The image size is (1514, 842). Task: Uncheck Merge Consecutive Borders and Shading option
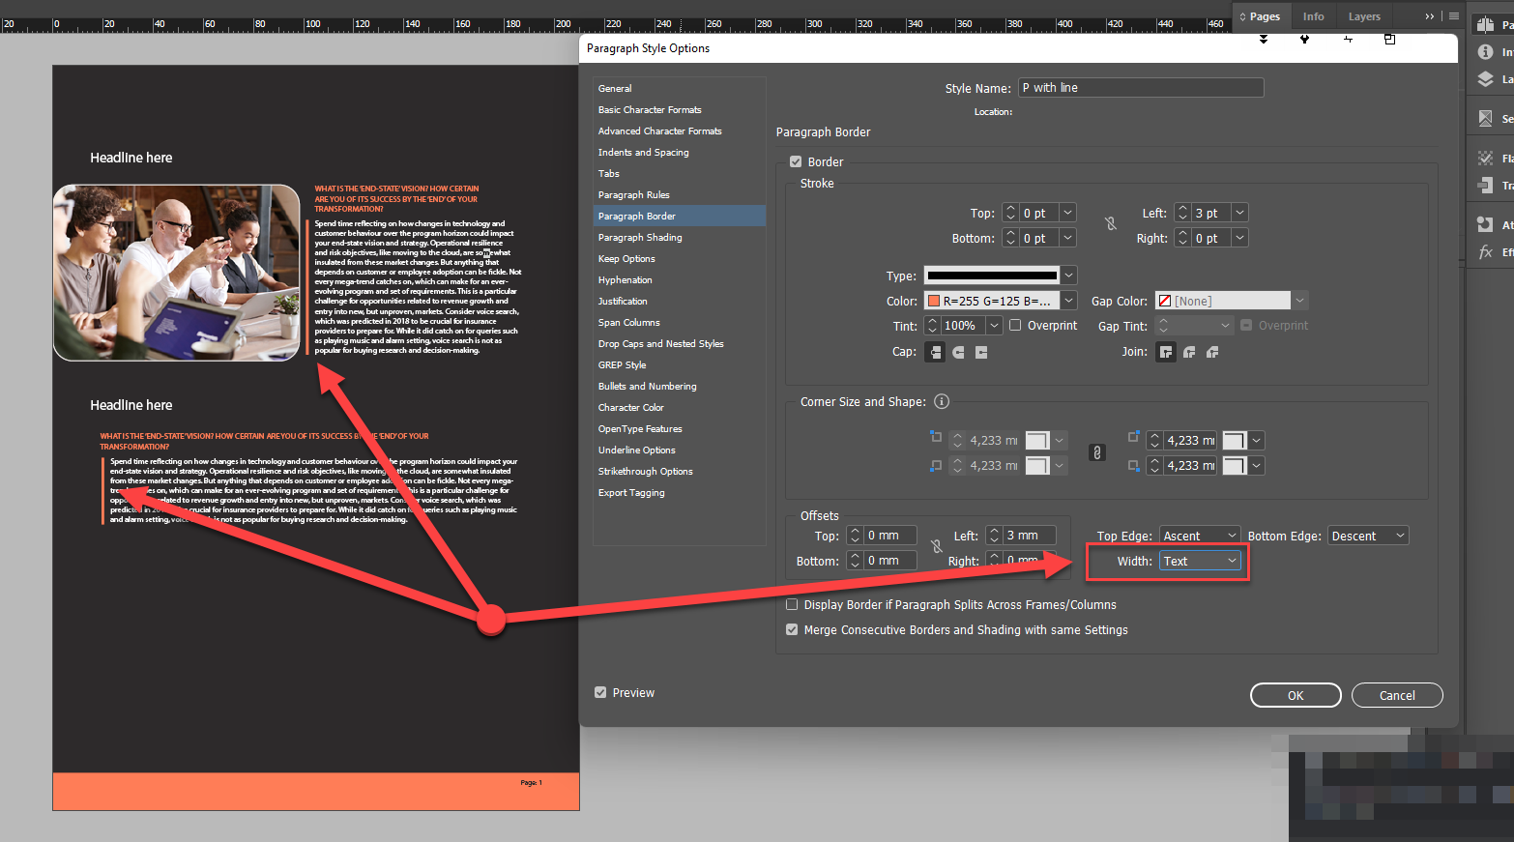[792, 628]
